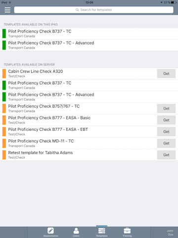Image resolution: width=178 pixels, height=238 pixels.
Task: Open local B737 - TC - Advanced template
Action: [x=89, y=45]
